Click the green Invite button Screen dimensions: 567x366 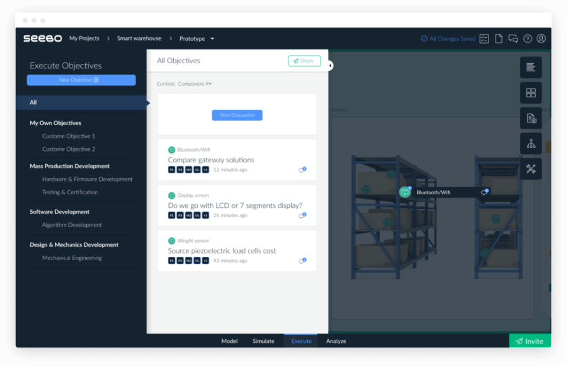pyautogui.click(x=530, y=341)
